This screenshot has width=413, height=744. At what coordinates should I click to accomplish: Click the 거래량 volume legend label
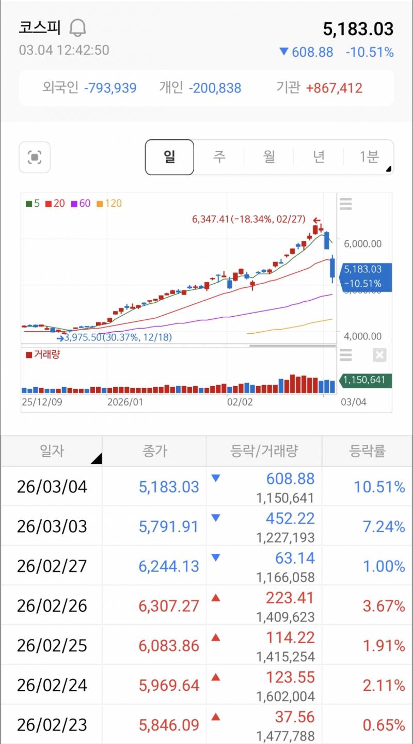coord(42,355)
